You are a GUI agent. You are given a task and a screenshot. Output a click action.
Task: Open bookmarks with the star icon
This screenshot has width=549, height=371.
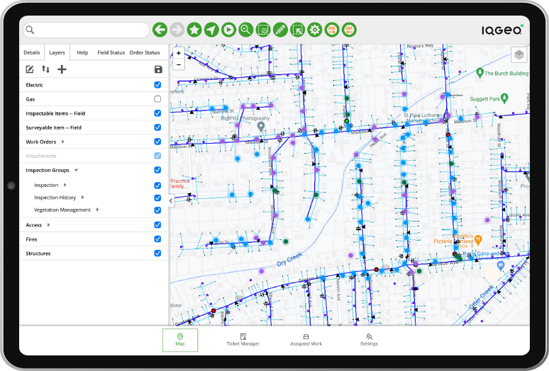[x=194, y=30]
